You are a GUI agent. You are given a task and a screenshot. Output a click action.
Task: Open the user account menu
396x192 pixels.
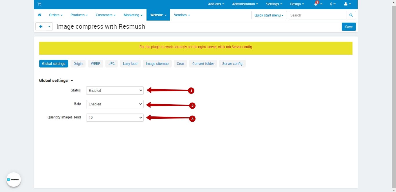347,4
